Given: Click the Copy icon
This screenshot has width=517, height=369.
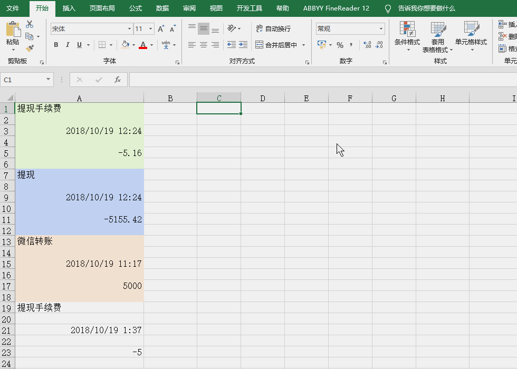Looking at the screenshot, I should click(x=30, y=36).
